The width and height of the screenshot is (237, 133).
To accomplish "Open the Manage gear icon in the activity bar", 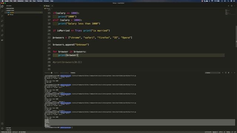I will coord(2,129).
